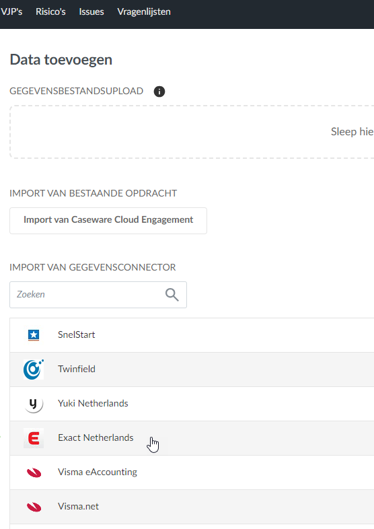This screenshot has height=529, width=374.
Task: Select the Twinfield connector
Action: [192, 369]
